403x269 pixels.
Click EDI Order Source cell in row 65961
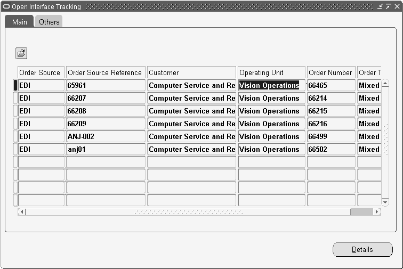pyautogui.click(x=41, y=85)
